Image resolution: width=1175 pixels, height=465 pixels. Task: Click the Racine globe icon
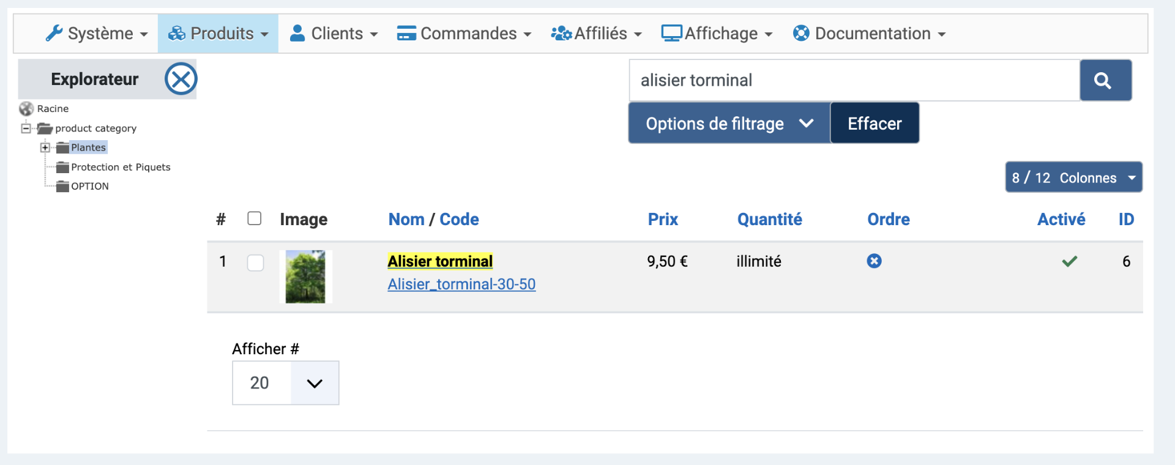point(26,109)
